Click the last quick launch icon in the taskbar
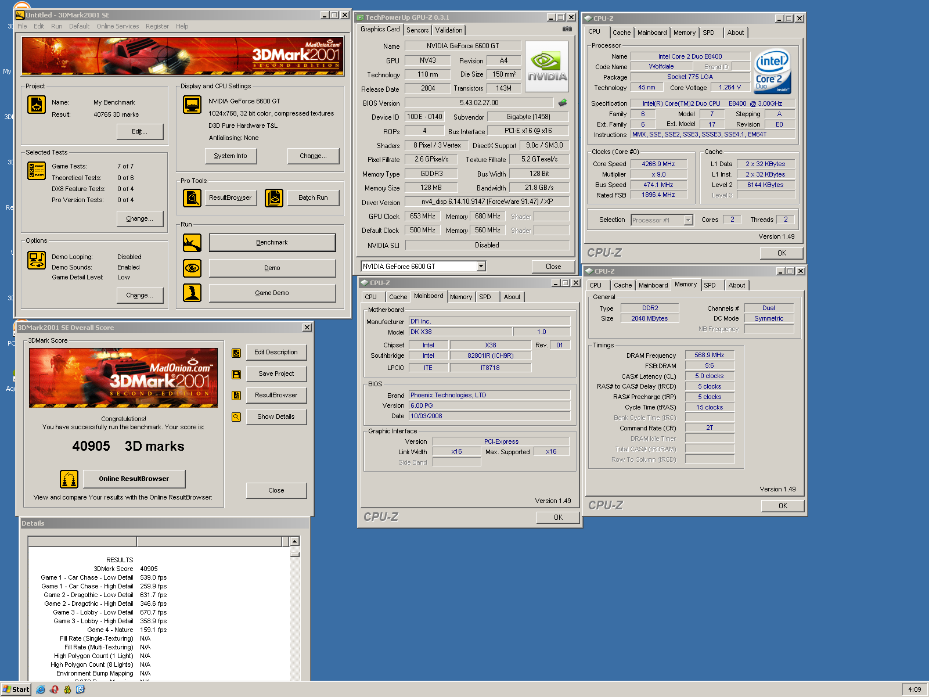 click(x=81, y=689)
